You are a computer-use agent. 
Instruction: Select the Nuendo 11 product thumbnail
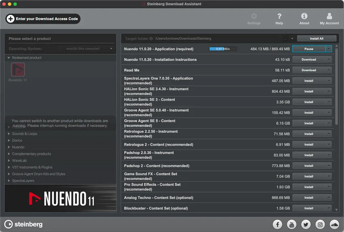pyautogui.click(x=18, y=70)
